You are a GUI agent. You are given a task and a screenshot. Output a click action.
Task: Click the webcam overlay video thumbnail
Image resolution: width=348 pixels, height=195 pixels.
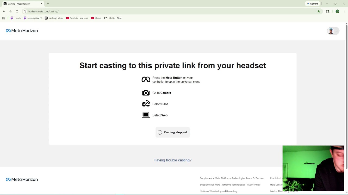coord(313,168)
